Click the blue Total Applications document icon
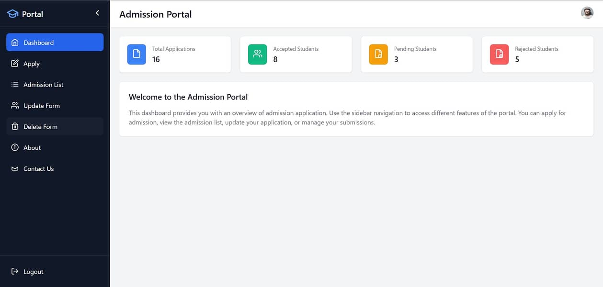The image size is (603, 287). [137, 54]
